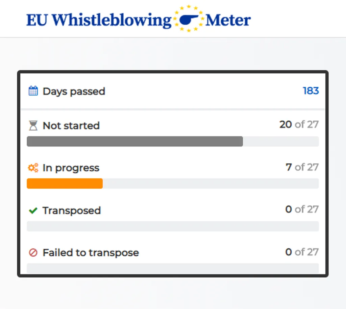
Task: Select the In progress category label
Action: (71, 168)
